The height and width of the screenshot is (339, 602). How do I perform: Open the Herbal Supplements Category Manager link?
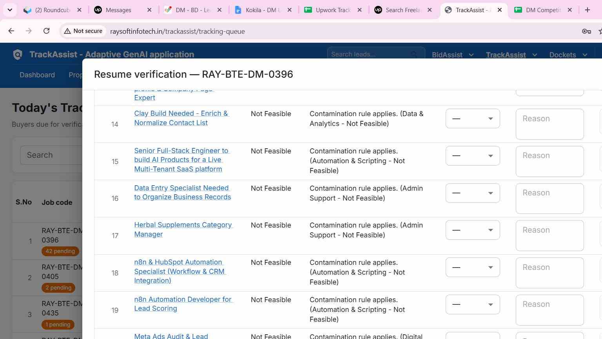pyautogui.click(x=183, y=230)
